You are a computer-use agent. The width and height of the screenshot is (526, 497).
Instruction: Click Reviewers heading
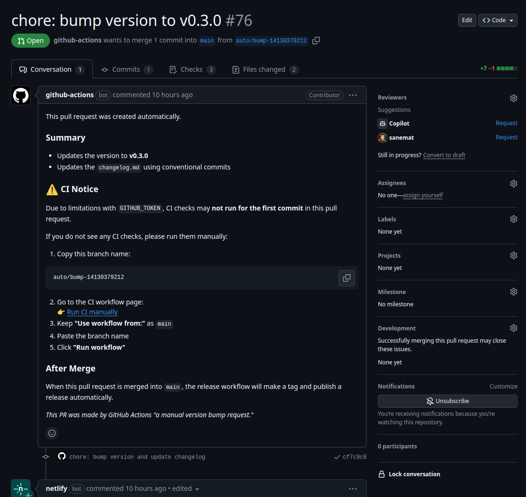[392, 98]
